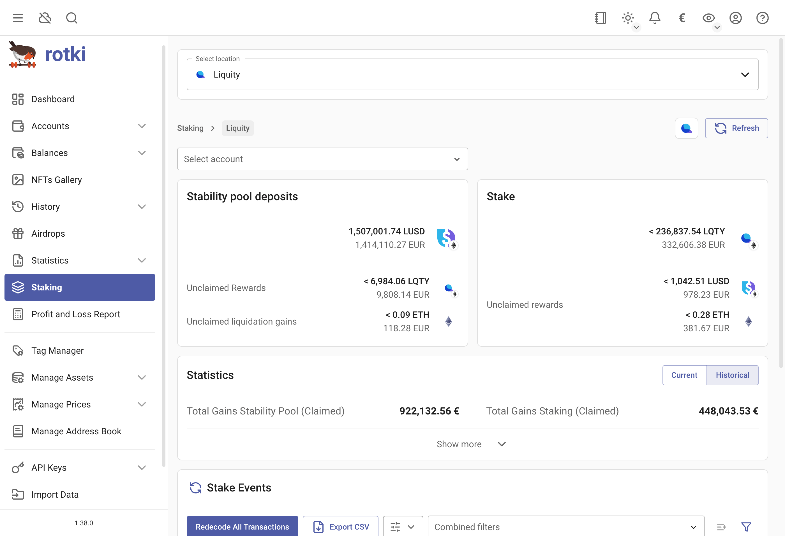Open the notifications bell

[655, 18]
